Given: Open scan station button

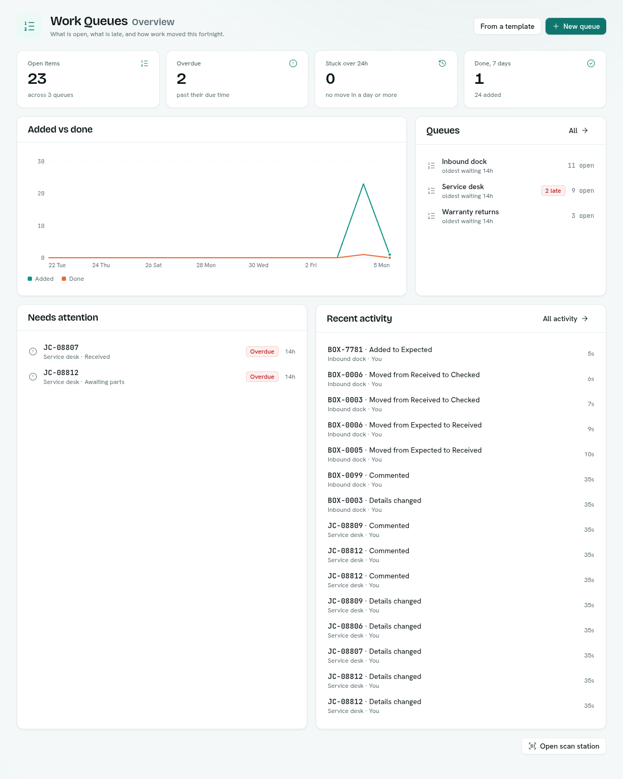Looking at the screenshot, I should [x=564, y=746].
